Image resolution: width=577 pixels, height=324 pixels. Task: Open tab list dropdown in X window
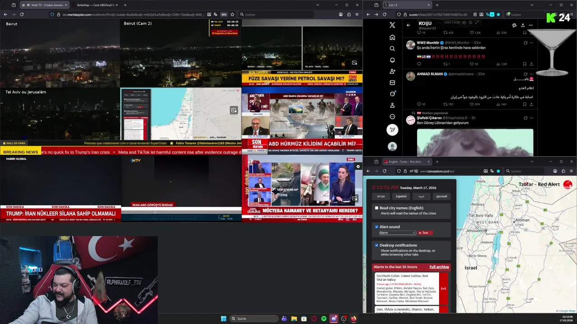pos(532,5)
